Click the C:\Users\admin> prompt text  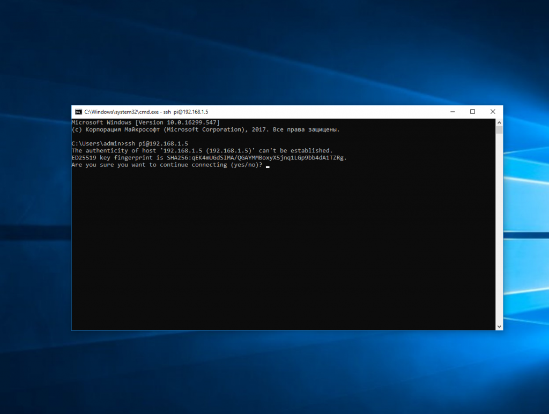tap(98, 144)
